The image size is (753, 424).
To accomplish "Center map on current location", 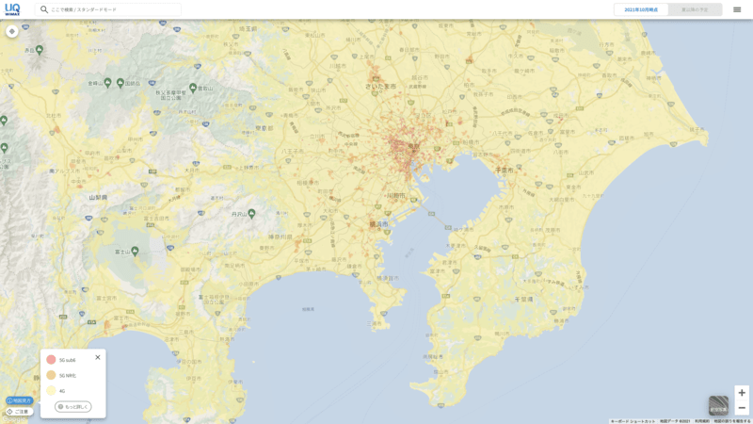I will (x=12, y=31).
